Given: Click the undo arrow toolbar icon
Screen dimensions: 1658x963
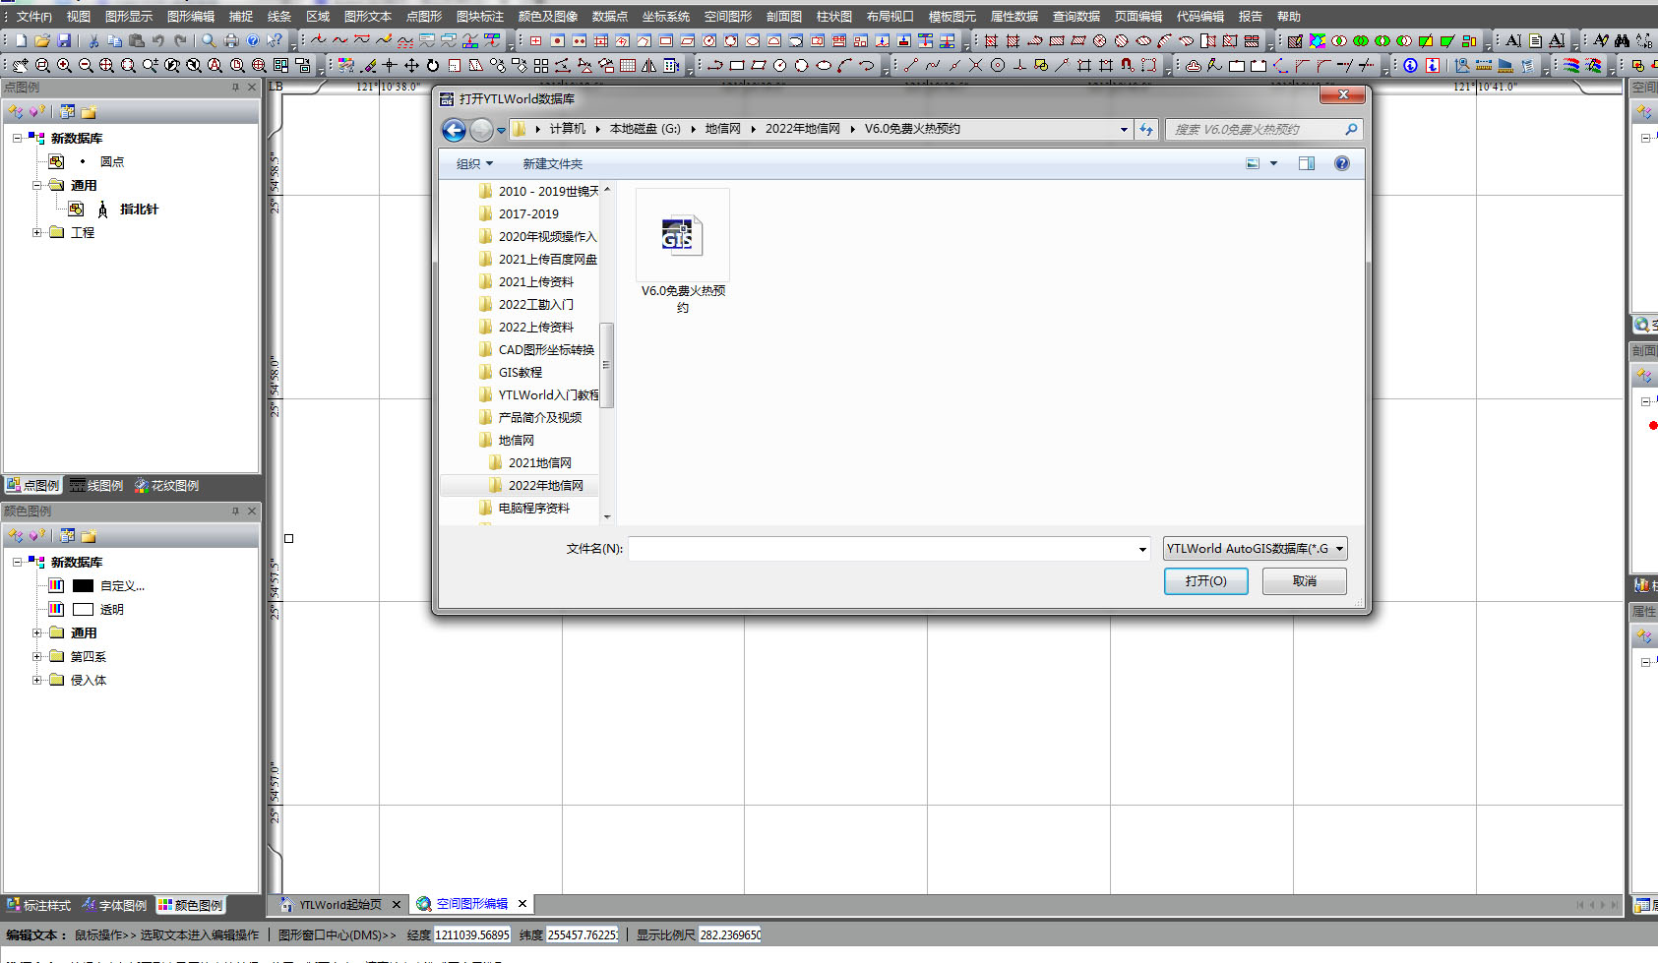Looking at the screenshot, I should coord(157,40).
